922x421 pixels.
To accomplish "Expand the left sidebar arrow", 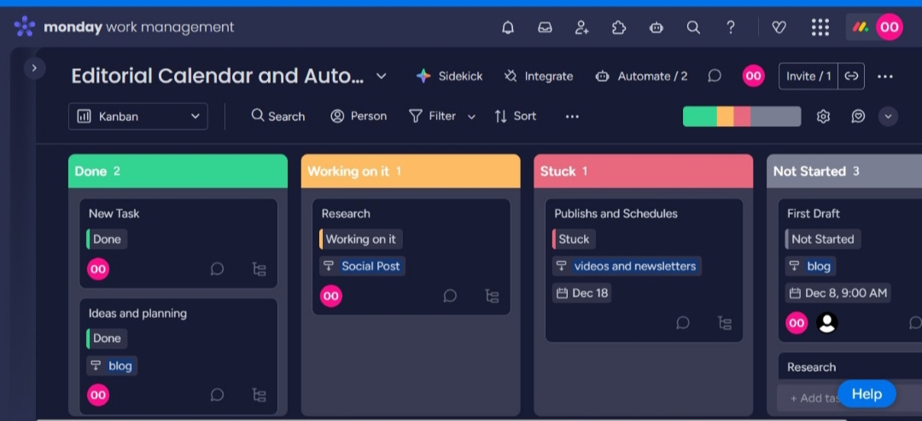I will (x=34, y=68).
